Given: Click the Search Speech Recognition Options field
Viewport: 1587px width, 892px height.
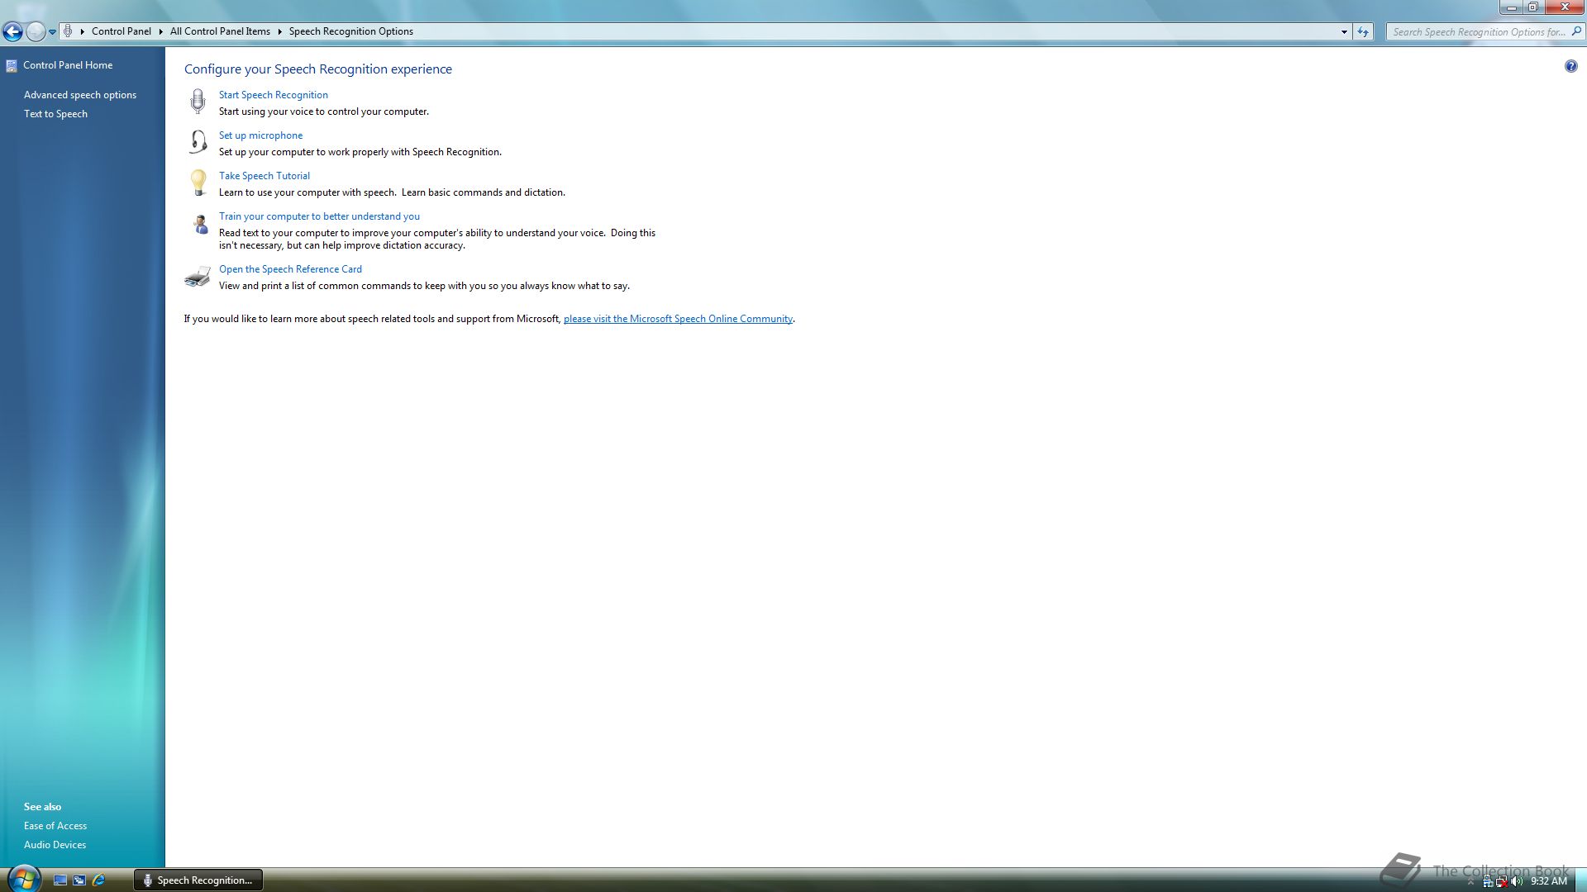Looking at the screenshot, I should tap(1478, 31).
